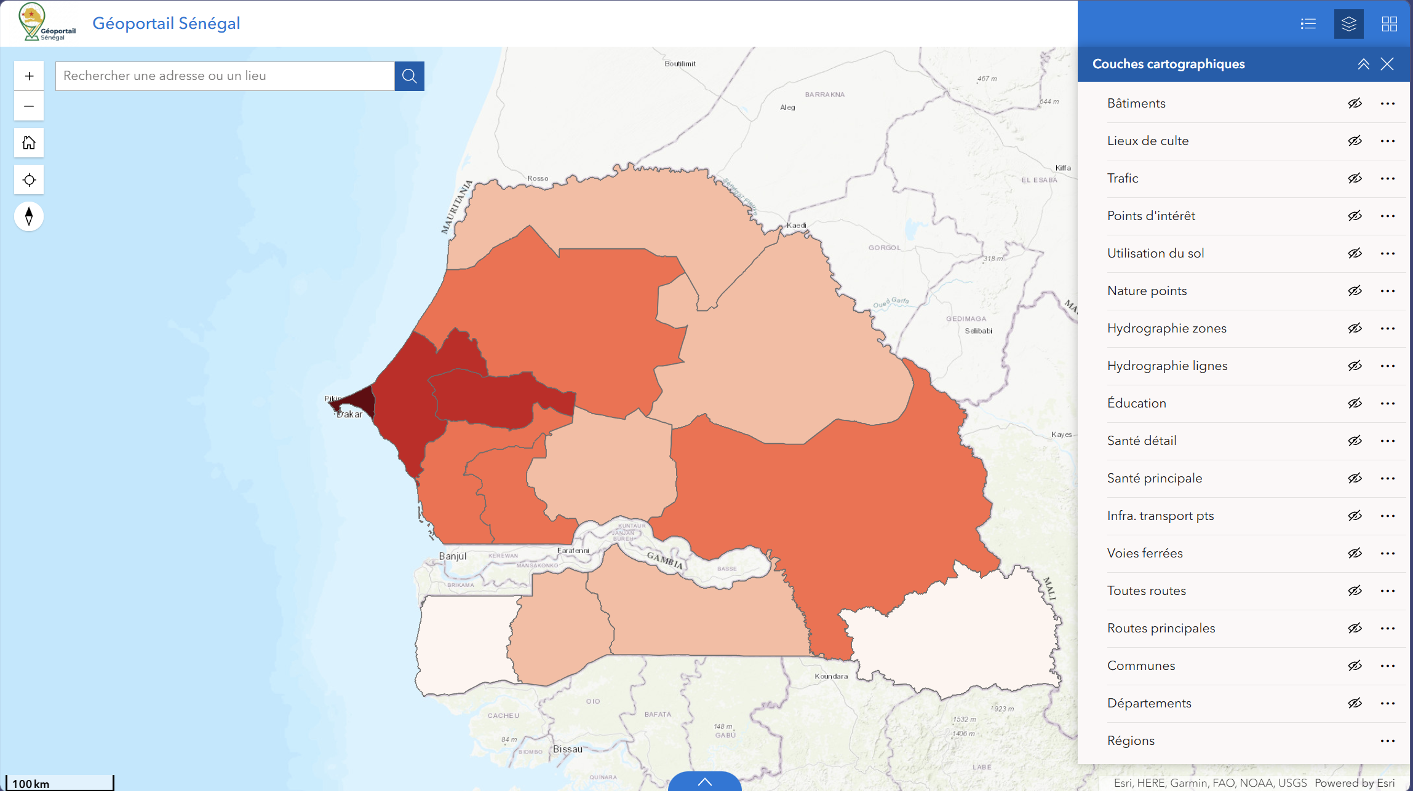The image size is (1413, 791).
Task: Activate the Locate me tool
Action: [x=28, y=179]
